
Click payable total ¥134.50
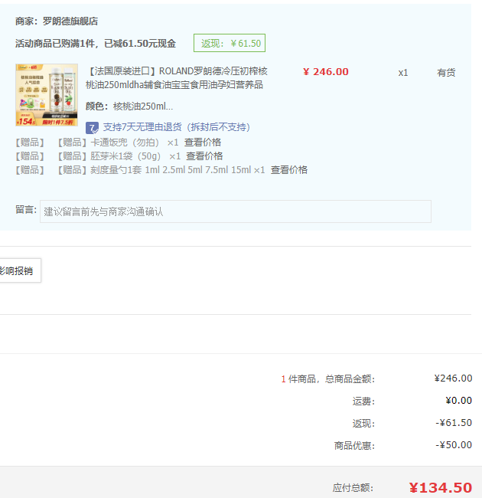pyautogui.click(x=441, y=488)
